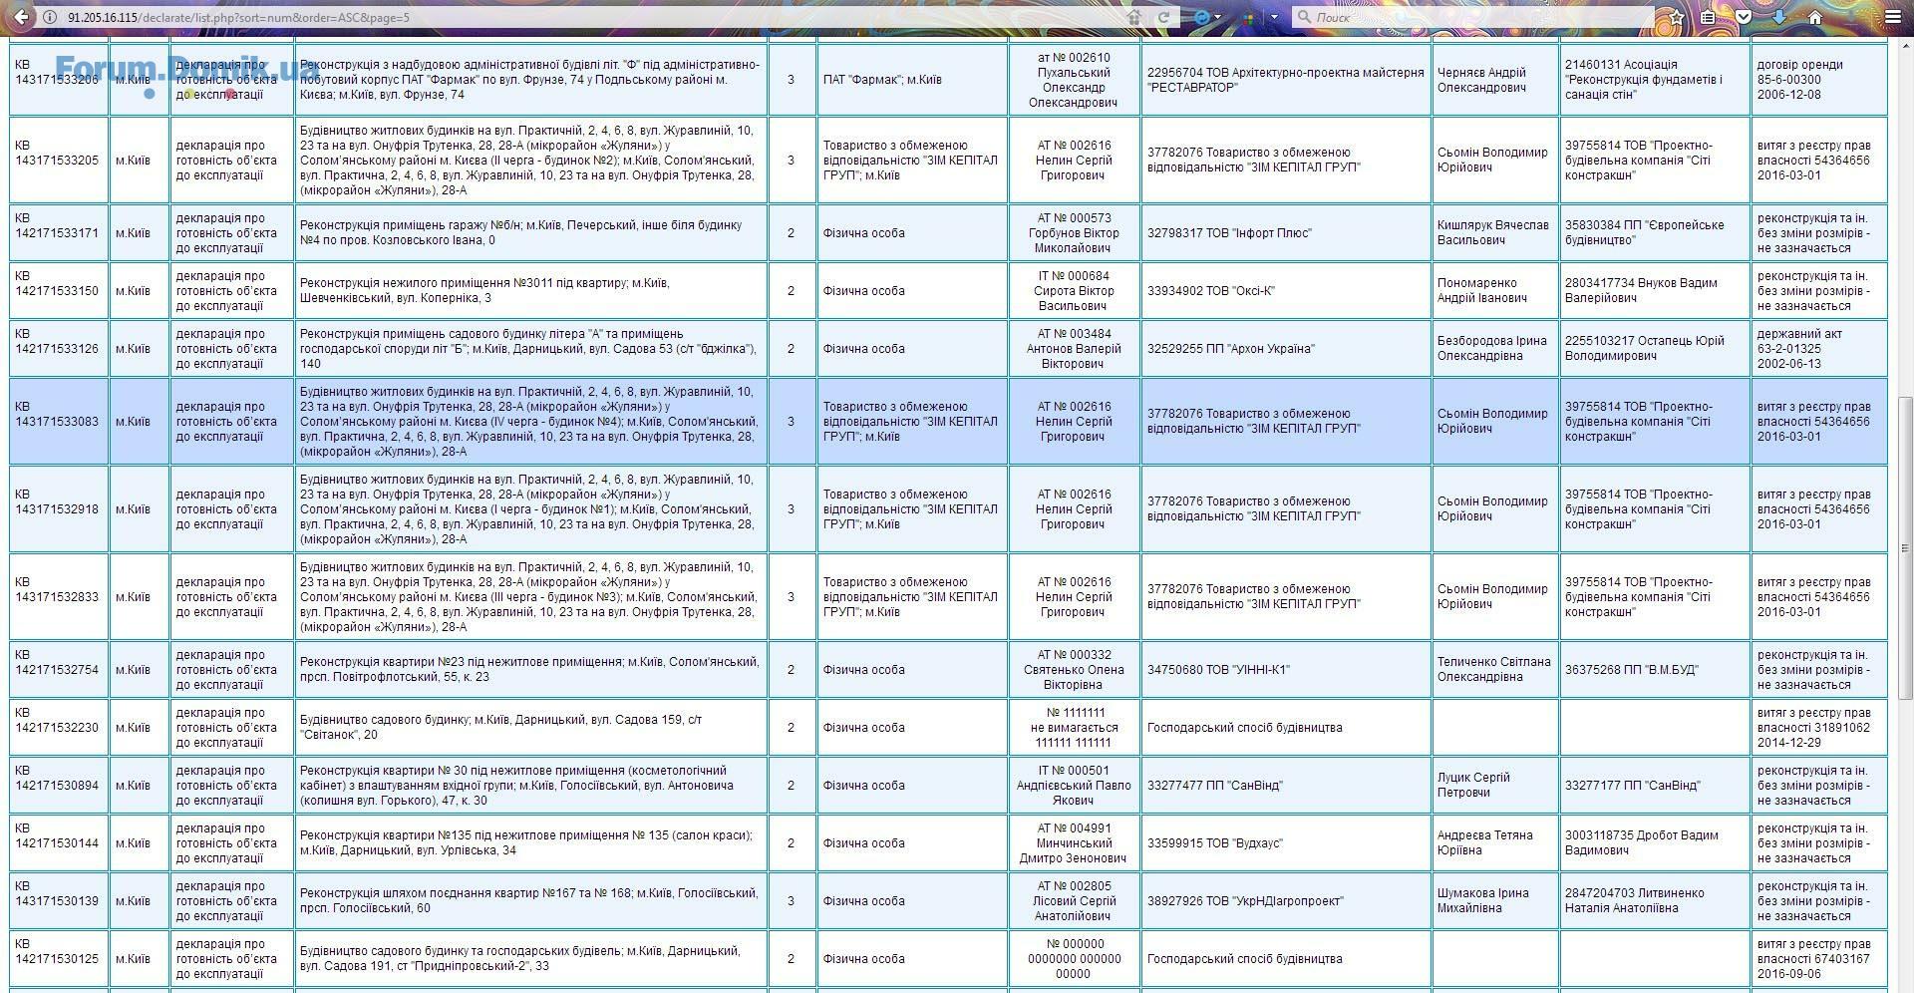This screenshot has height=993, width=1914.
Task: Bookmark this page with the star icon
Action: click(x=1677, y=17)
